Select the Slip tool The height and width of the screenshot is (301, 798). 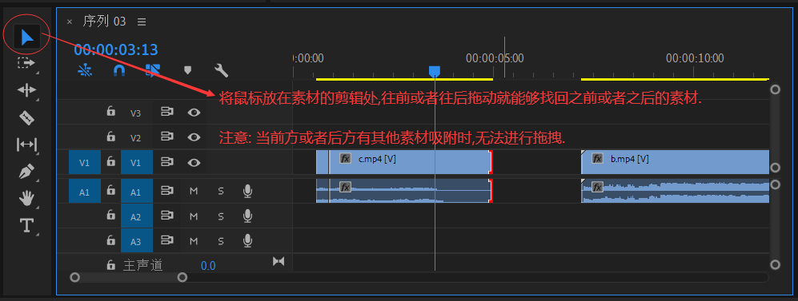tap(26, 145)
